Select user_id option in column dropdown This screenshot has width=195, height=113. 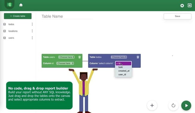point(123,74)
